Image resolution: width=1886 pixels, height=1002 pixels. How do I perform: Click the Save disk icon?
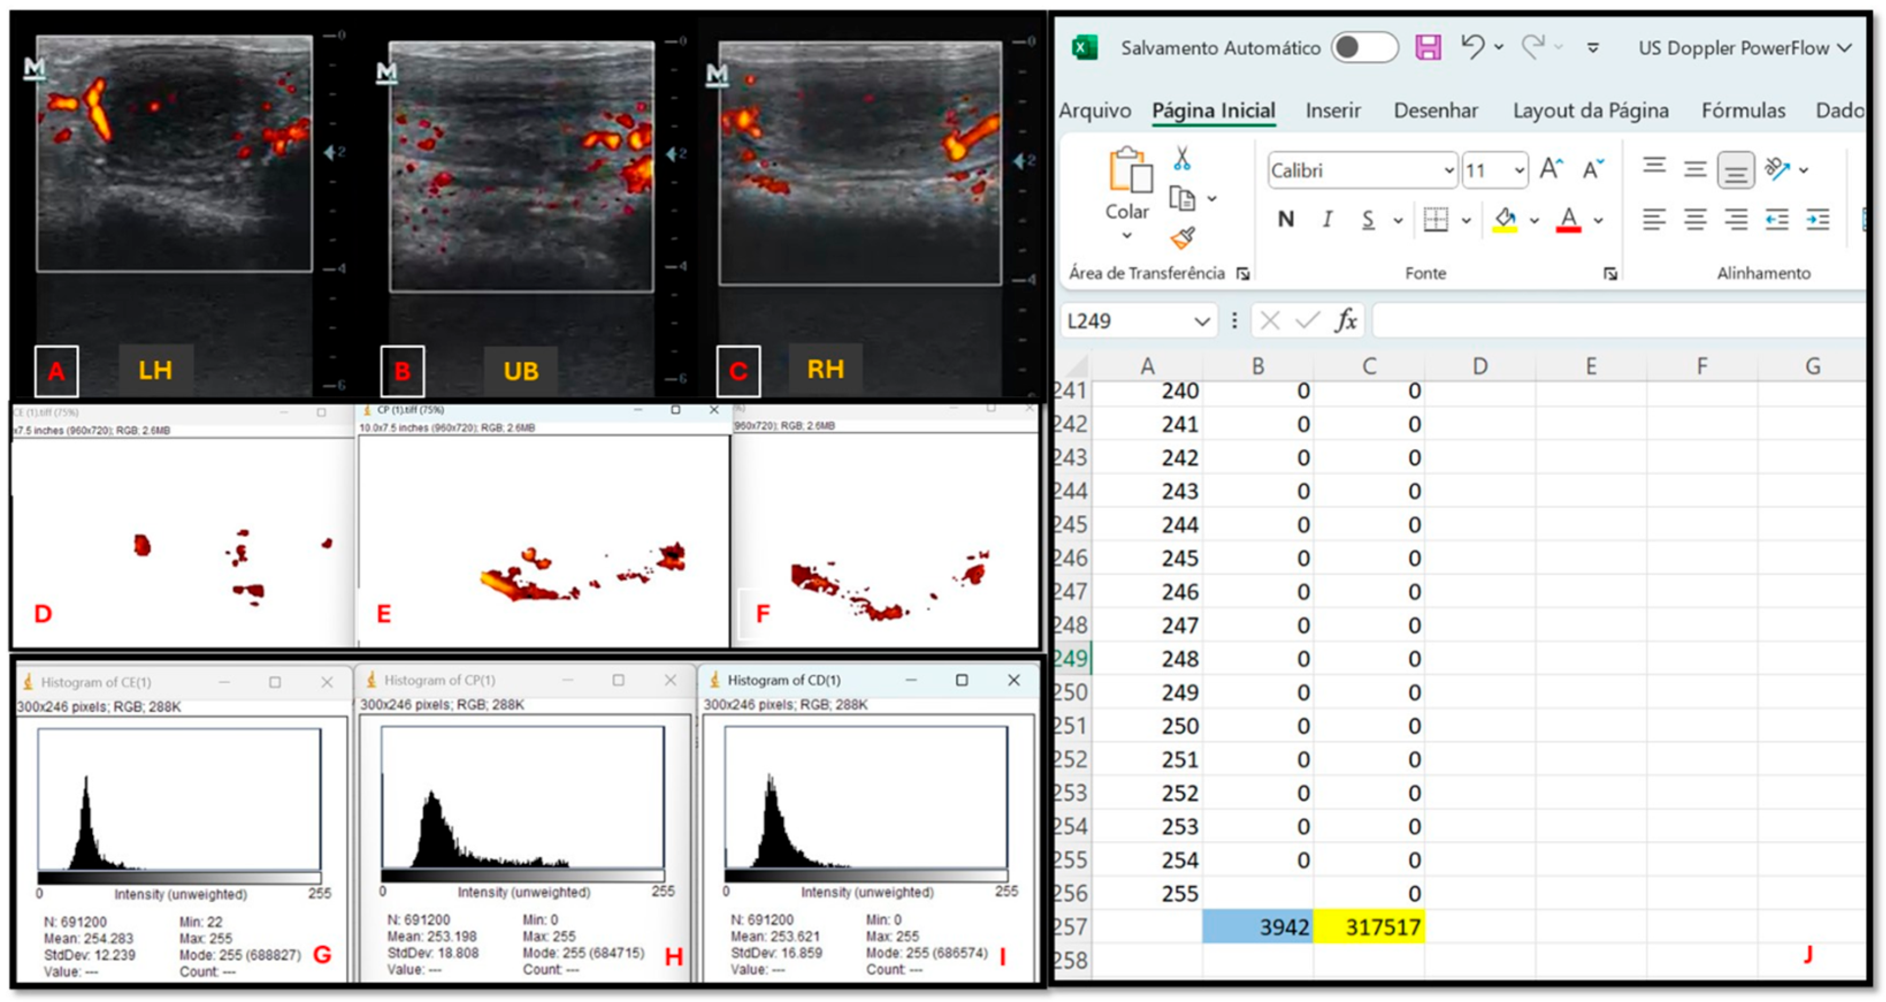[1428, 48]
